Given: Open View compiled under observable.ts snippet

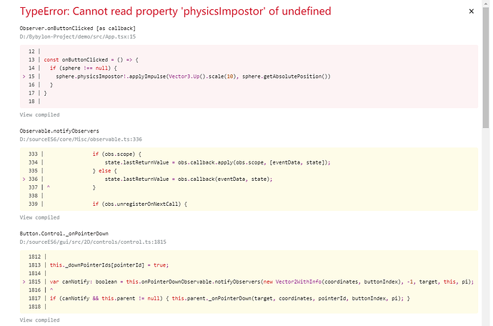Looking at the screenshot, I should pos(39,217).
